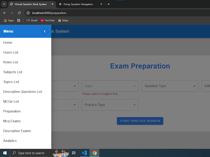Open the YouTube bookmark
This screenshot has width=210, height=157.
click(48, 20)
